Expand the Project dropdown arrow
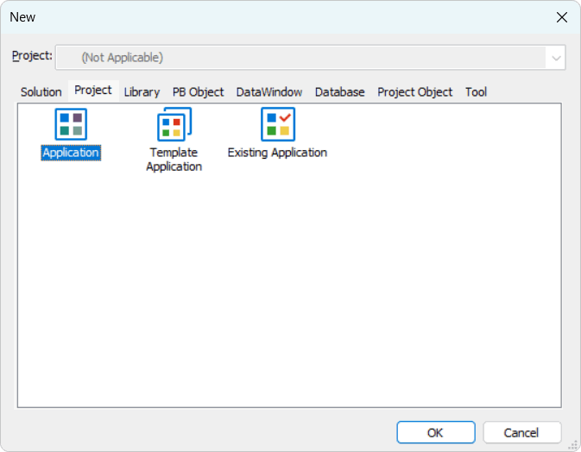The image size is (581, 452). pos(554,58)
